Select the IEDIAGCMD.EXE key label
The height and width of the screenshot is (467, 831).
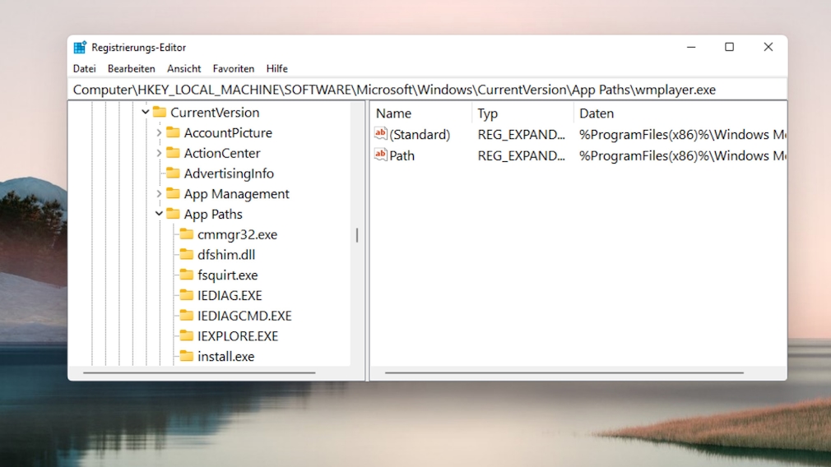pyautogui.click(x=244, y=316)
